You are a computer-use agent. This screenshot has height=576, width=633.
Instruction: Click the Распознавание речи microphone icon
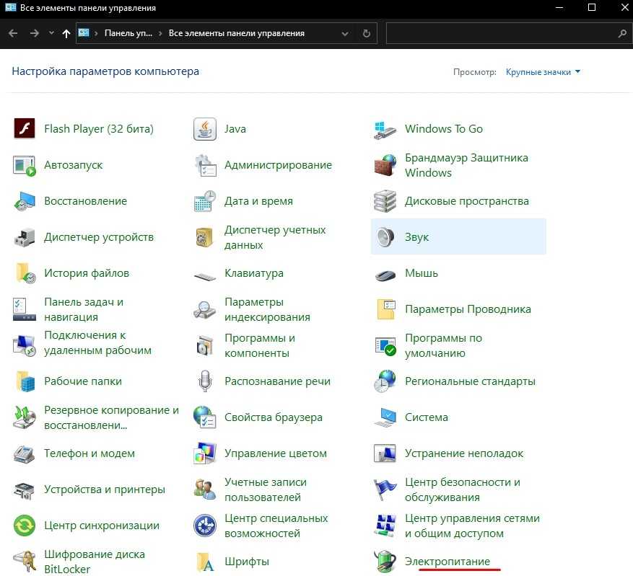pos(205,381)
